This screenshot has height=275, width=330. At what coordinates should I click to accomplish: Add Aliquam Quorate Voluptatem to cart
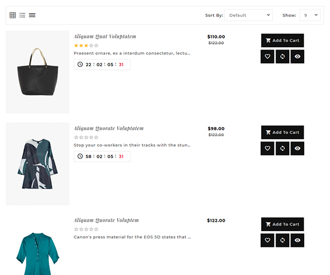coord(283,133)
